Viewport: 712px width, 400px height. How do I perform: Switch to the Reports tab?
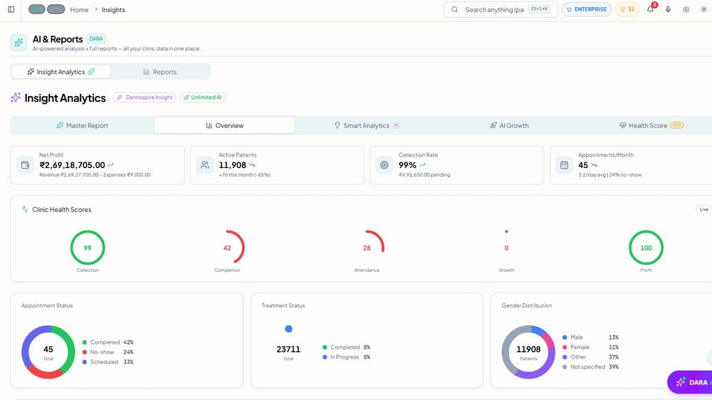[159, 72]
